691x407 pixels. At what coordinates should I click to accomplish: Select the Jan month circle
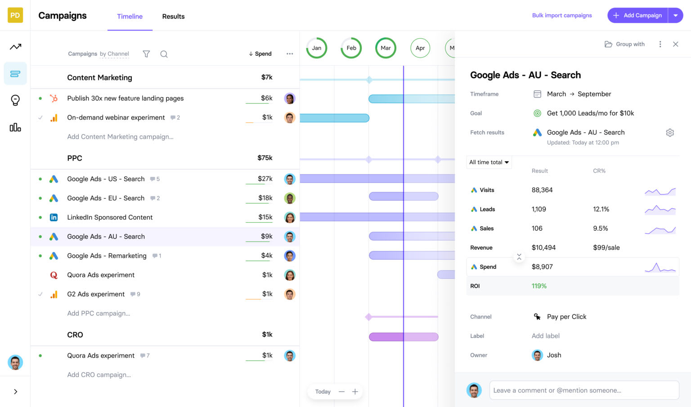(x=317, y=48)
